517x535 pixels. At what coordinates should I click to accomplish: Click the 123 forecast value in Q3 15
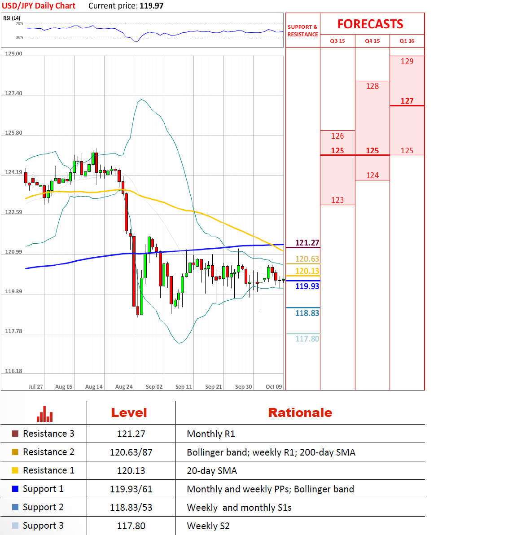pos(337,200)
